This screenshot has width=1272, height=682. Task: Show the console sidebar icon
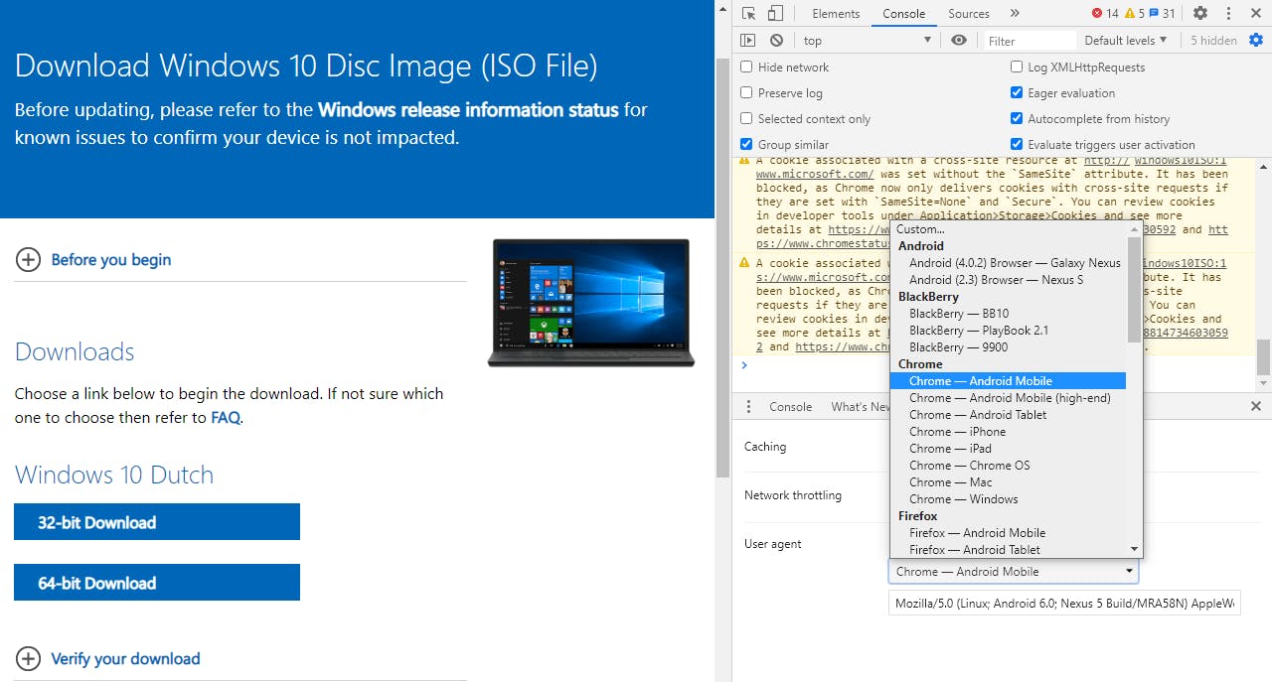748,41
